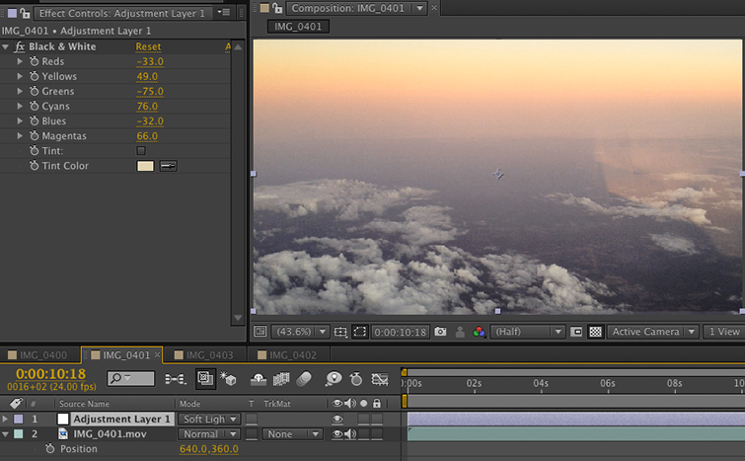Open the Soft Light blending mode dropdown
Screen dimensions: 745x461
point(208,420)
